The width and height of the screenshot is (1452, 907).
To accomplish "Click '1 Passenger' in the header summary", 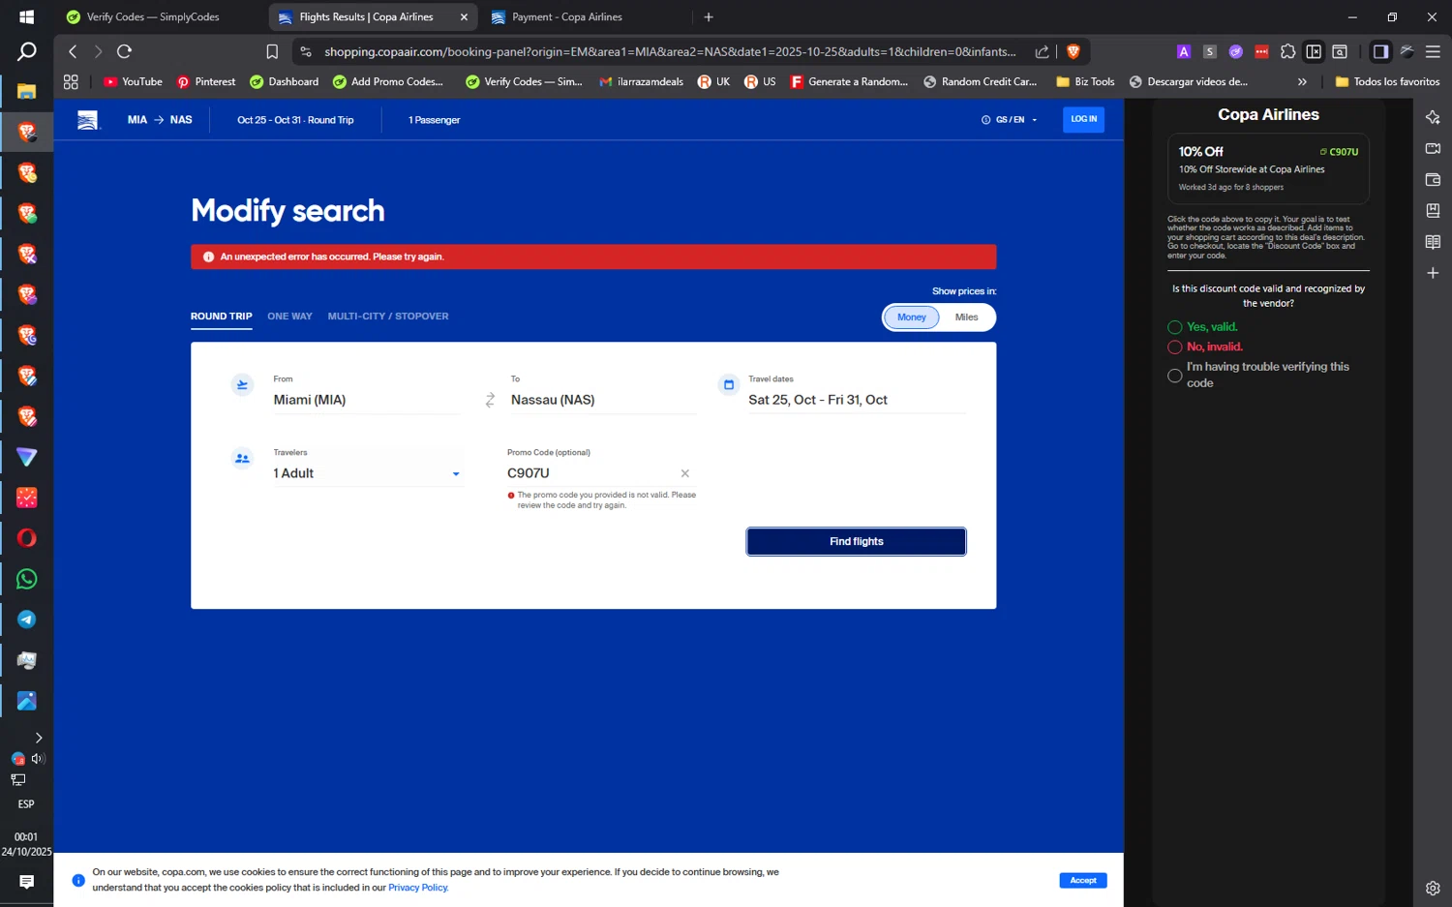I will (434, 120).
